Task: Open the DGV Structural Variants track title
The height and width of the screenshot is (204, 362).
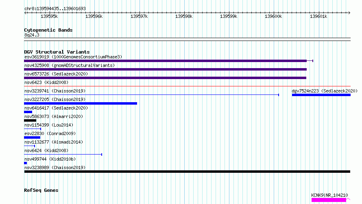Action: click(57, 52)
